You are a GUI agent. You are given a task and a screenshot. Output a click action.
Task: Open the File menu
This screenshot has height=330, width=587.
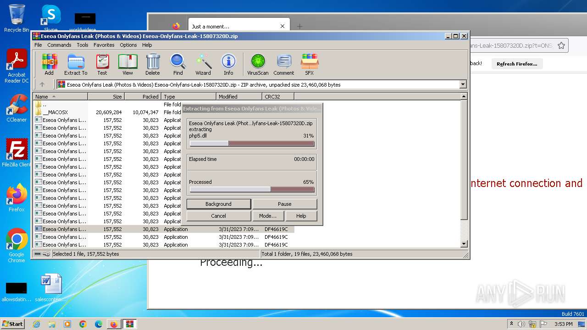(38, 45)
